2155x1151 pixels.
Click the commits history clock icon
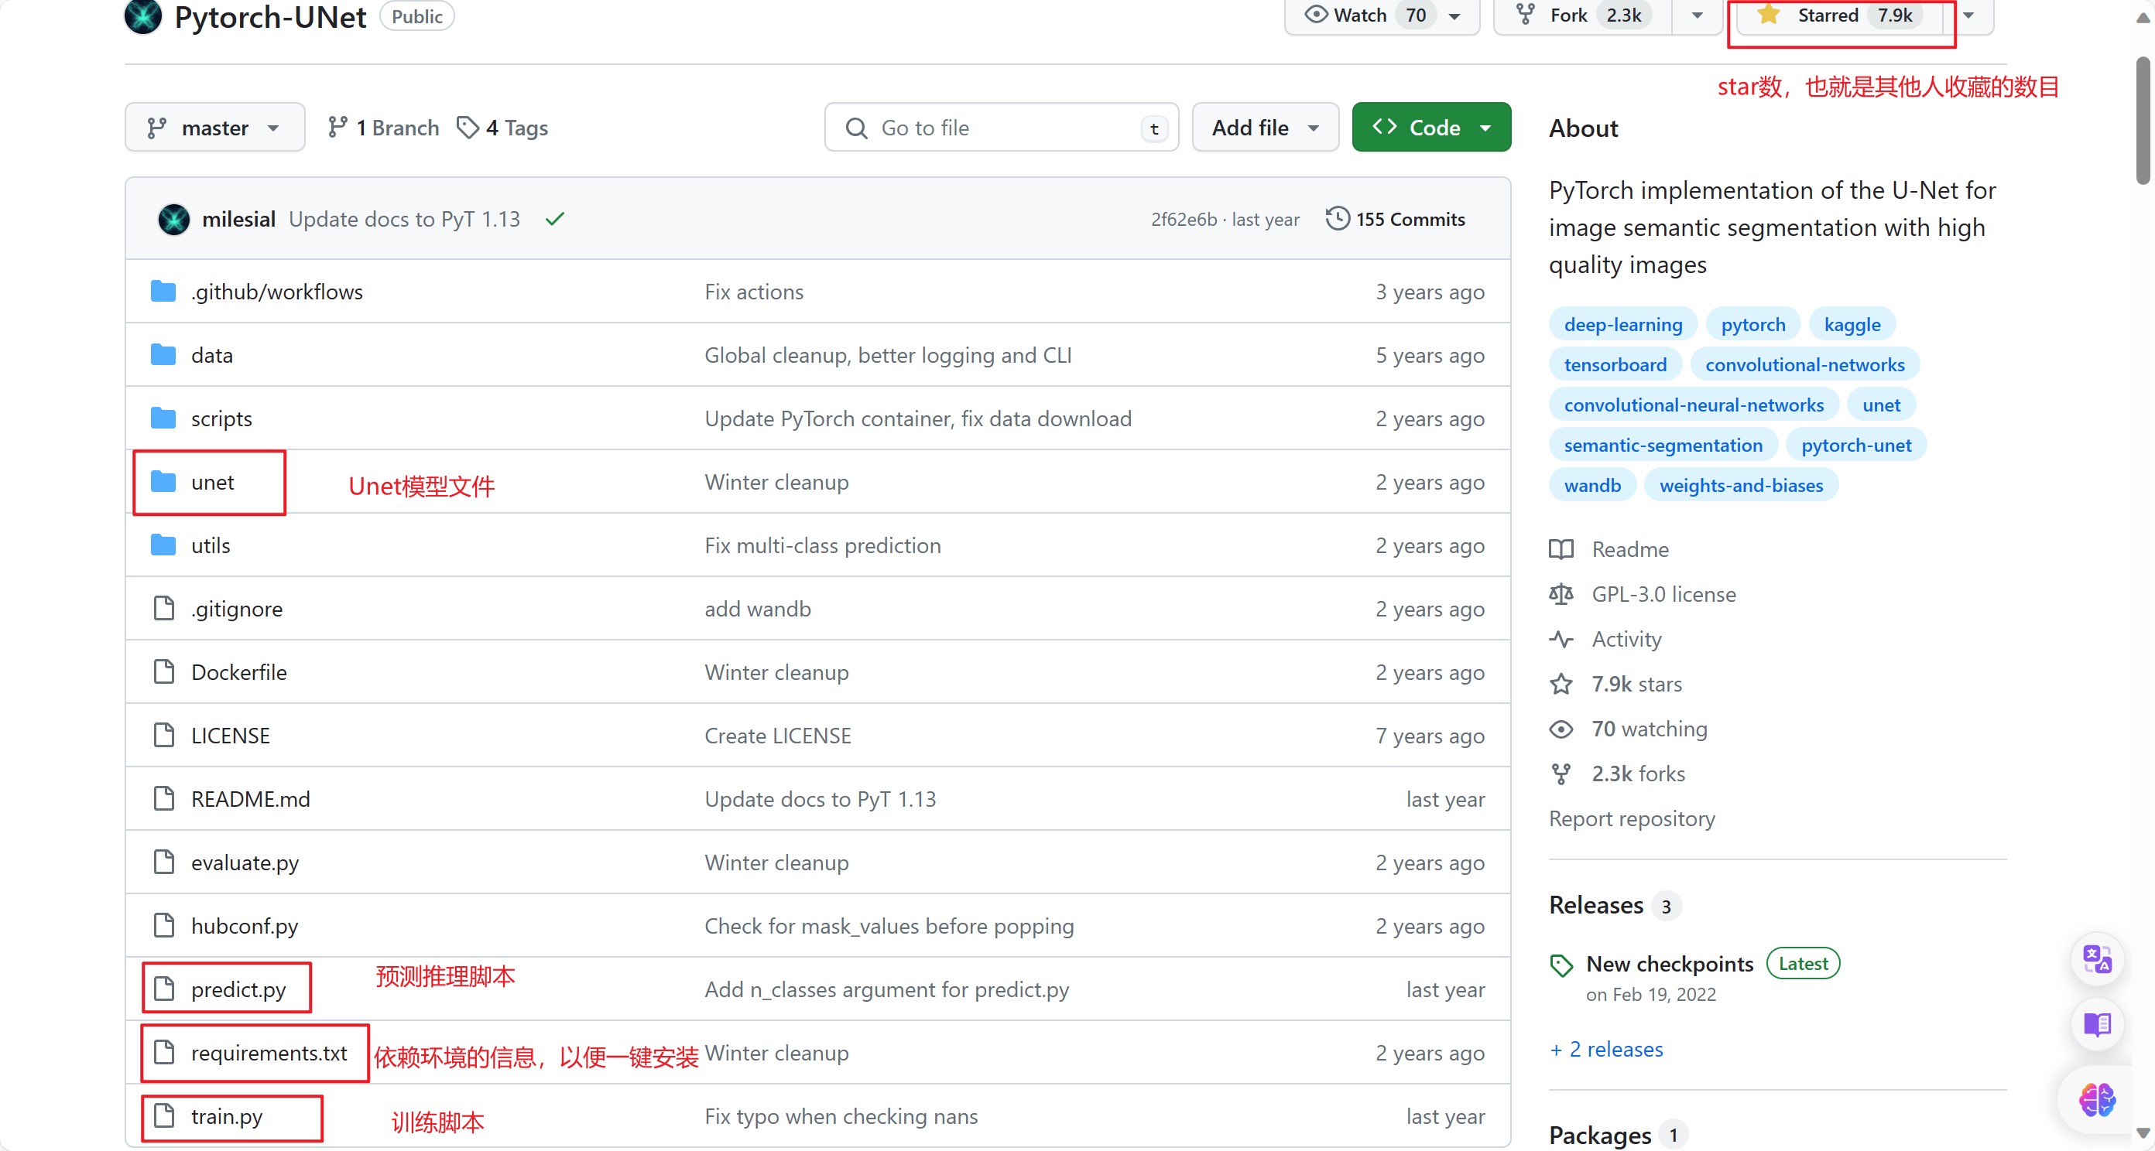[1337, 219]
